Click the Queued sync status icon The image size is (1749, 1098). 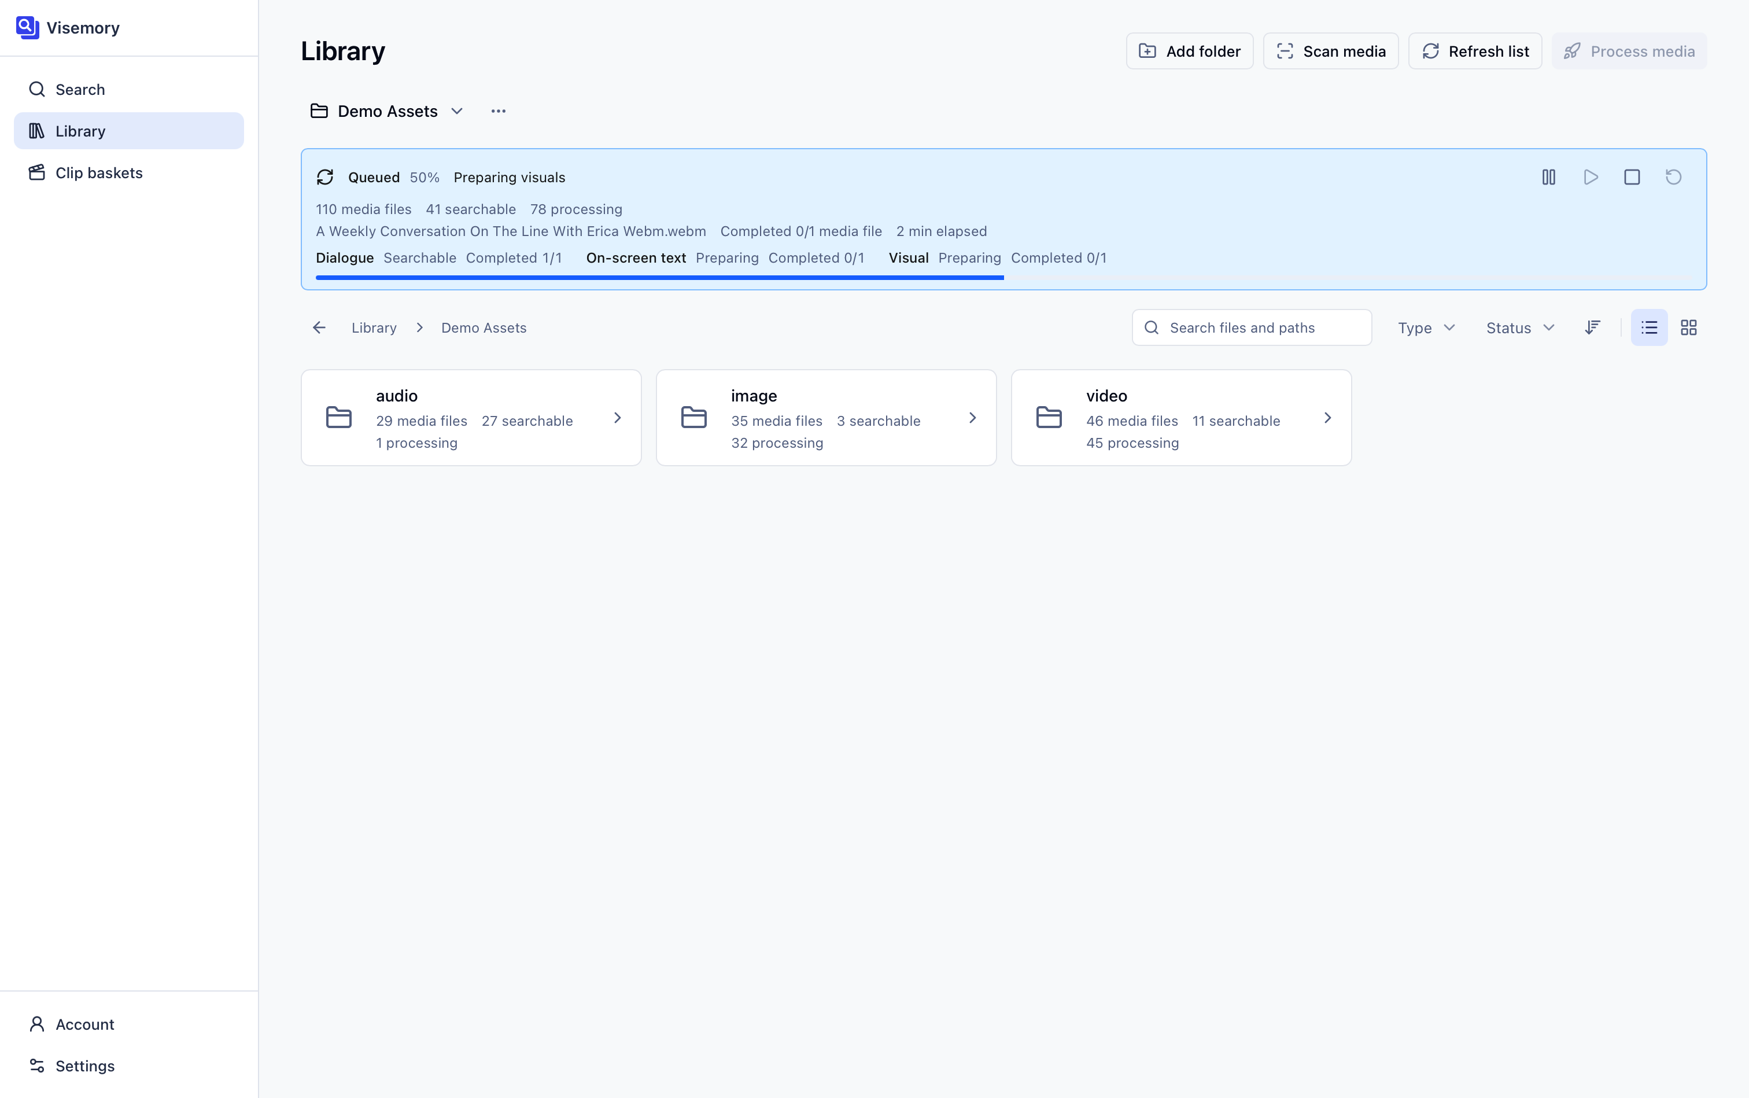[325, 177]
